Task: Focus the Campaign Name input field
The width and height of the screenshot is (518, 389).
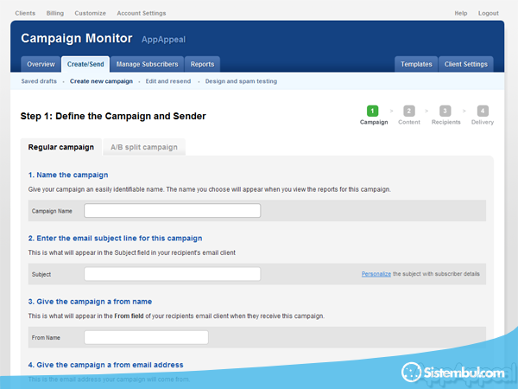Action: point(172,211)
